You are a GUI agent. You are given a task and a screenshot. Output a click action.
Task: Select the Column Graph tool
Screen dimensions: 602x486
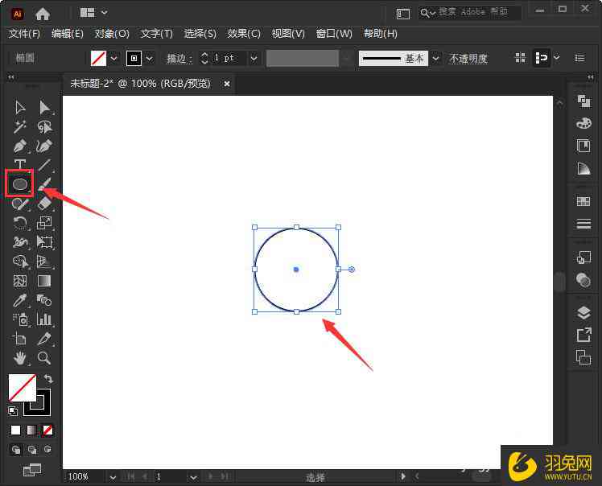point(44,319)
